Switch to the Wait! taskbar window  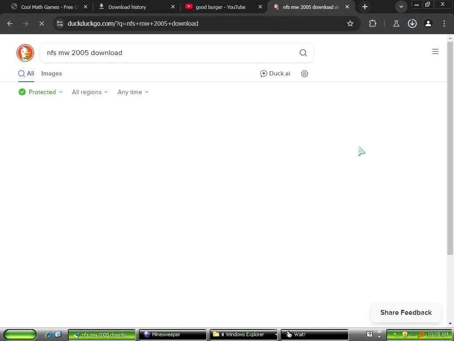click(314, 335)
